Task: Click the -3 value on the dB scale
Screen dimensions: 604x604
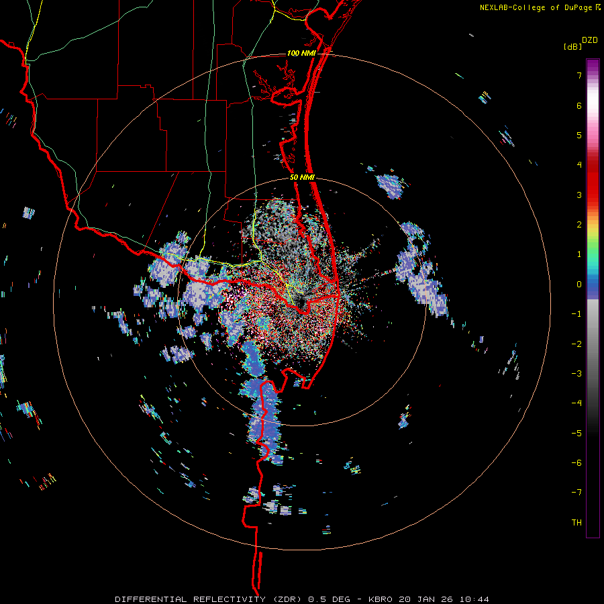Action: pyautogui.click(x=576, y=374)
